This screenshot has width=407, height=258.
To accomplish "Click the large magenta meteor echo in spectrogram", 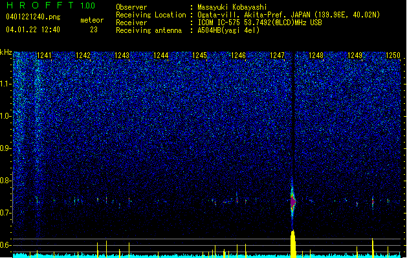I will [x=292, y=201].
